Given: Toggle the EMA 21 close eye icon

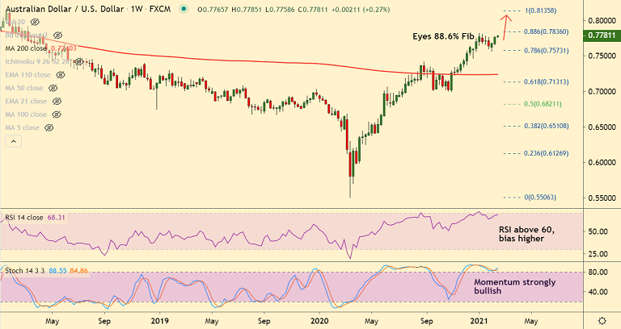Looking at the screenshot, I should [x=57, y=101].
